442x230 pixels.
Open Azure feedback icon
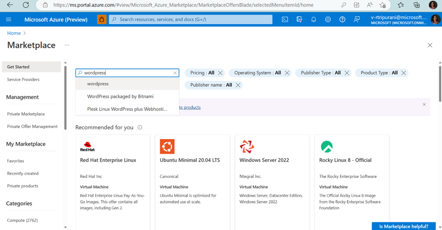357,19
